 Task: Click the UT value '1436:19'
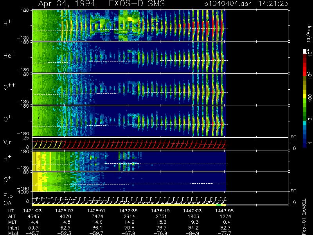(160, 211)
